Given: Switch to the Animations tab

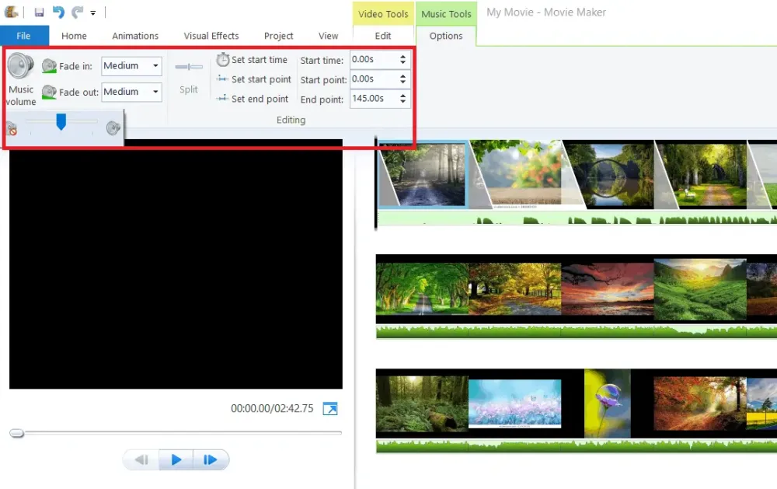Looking at the screenshot, I should (135, 36).
